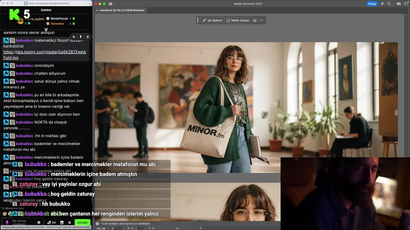Pin the message using the pin icon
Viewport: 410px width, 230px height.
click(81, 37)
